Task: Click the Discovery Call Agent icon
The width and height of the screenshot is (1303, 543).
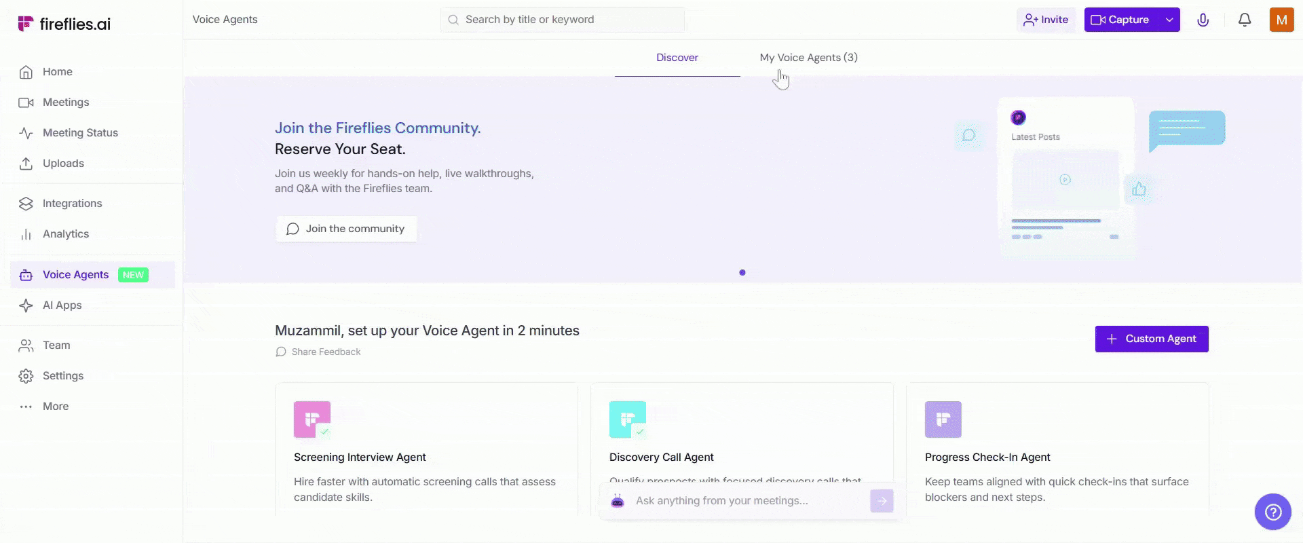Action: (x=628, y=419)
